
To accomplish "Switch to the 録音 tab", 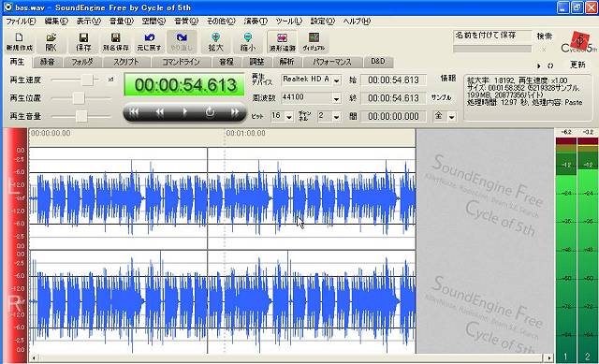I will click(x=48, y=62).
